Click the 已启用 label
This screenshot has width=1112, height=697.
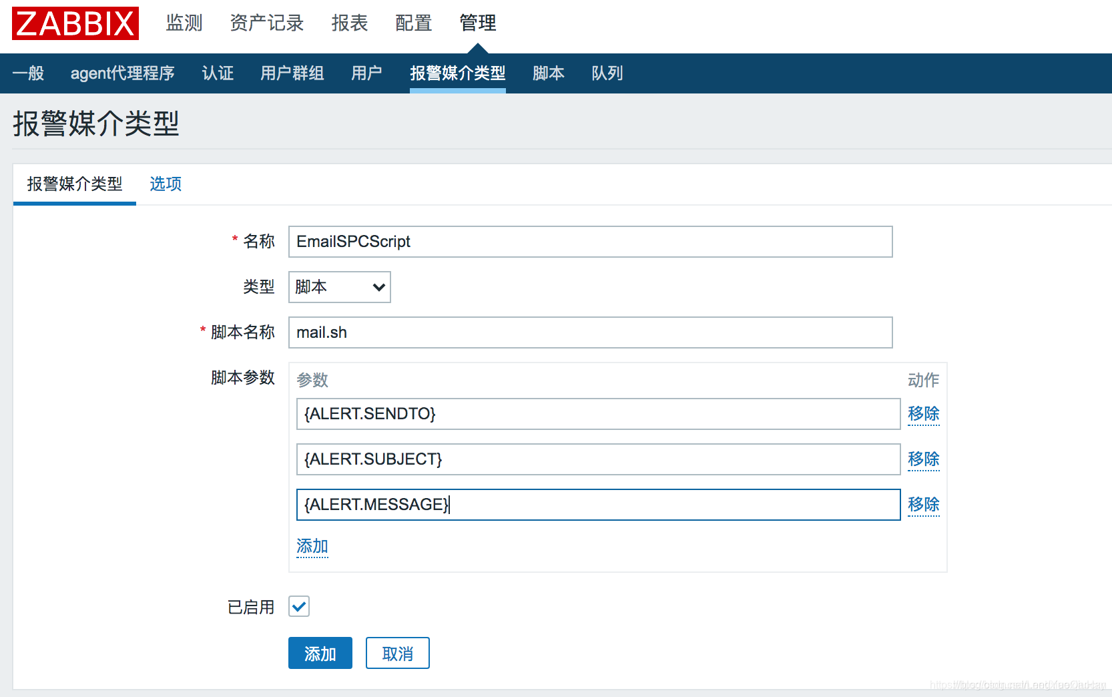click(x=251, y=607)
